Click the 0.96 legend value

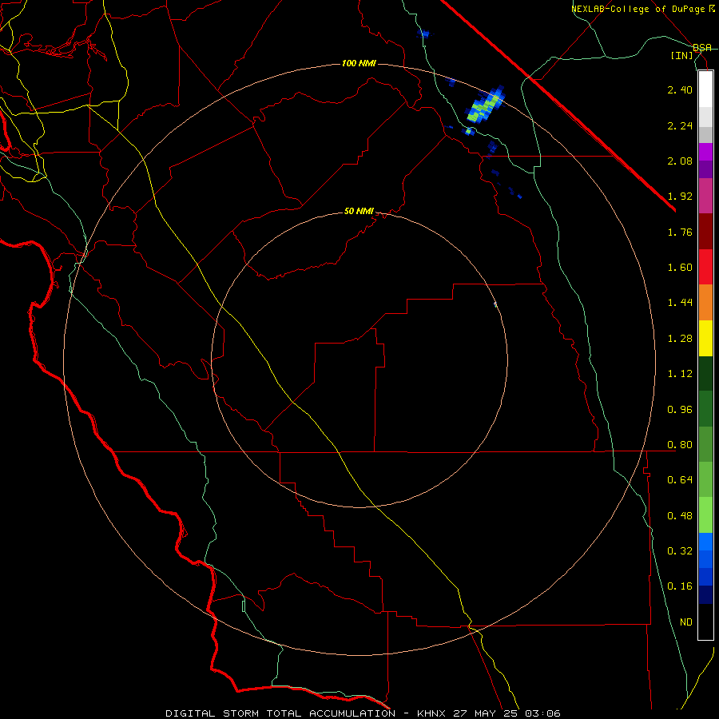pos(680,410)
